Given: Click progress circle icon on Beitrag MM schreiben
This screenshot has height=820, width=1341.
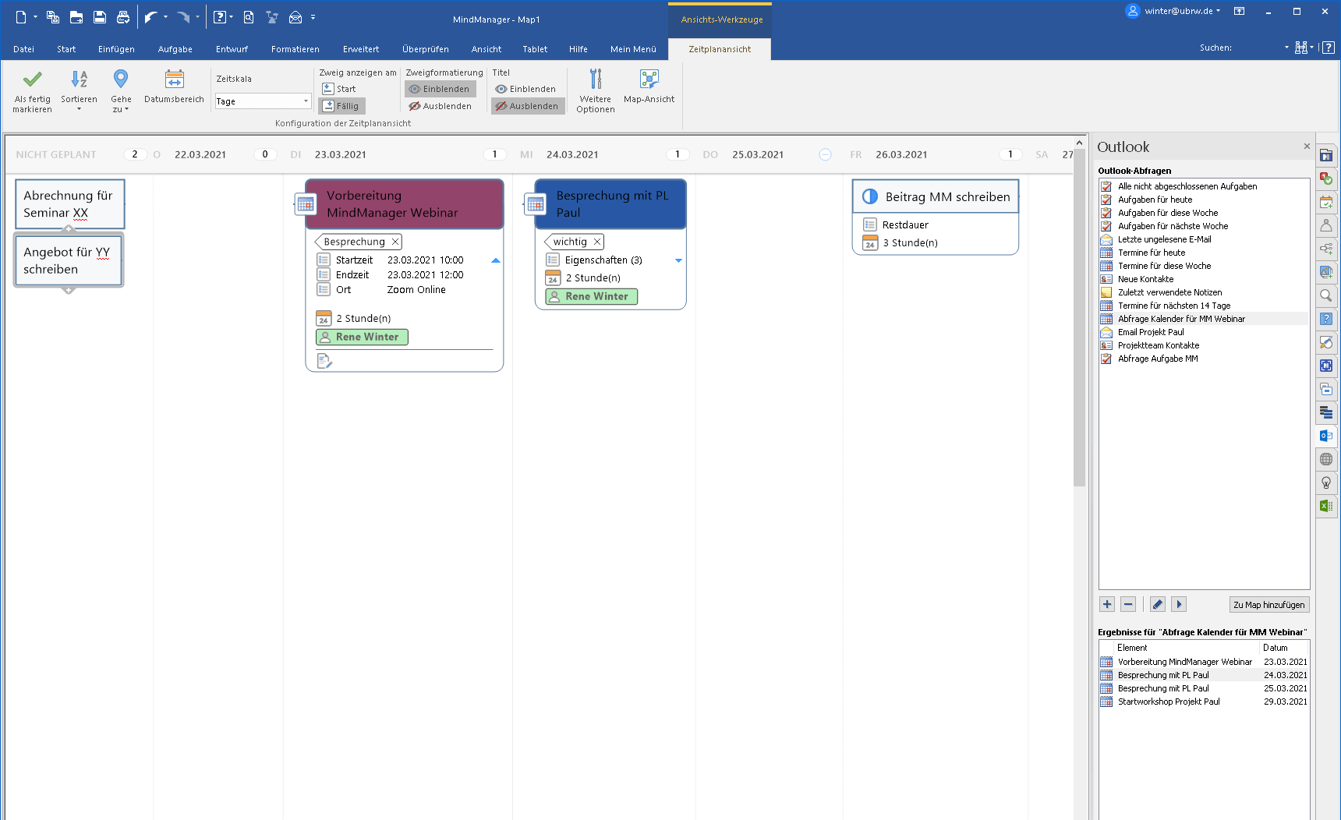Looking at the screenshot, I should tap(870, 196).
